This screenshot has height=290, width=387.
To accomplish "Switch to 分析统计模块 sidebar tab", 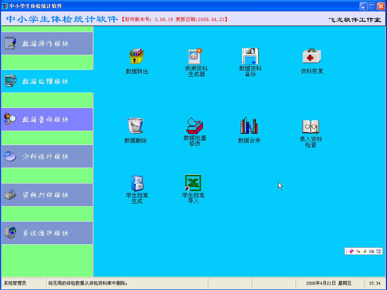I will coord(47,156).
